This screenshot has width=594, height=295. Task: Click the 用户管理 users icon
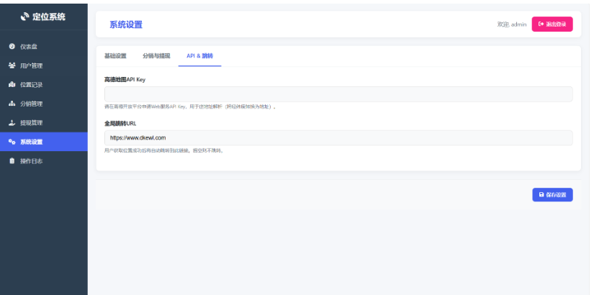click(x=12, y=65)
